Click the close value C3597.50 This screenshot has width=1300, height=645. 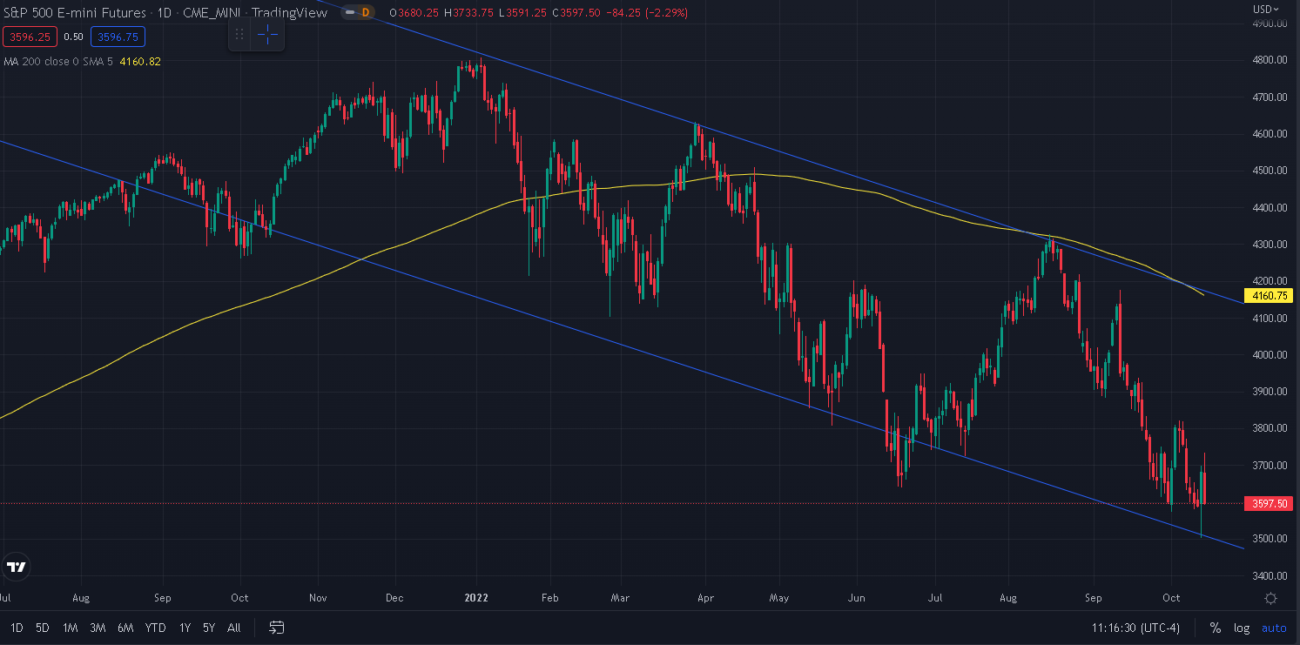(577, 12)
